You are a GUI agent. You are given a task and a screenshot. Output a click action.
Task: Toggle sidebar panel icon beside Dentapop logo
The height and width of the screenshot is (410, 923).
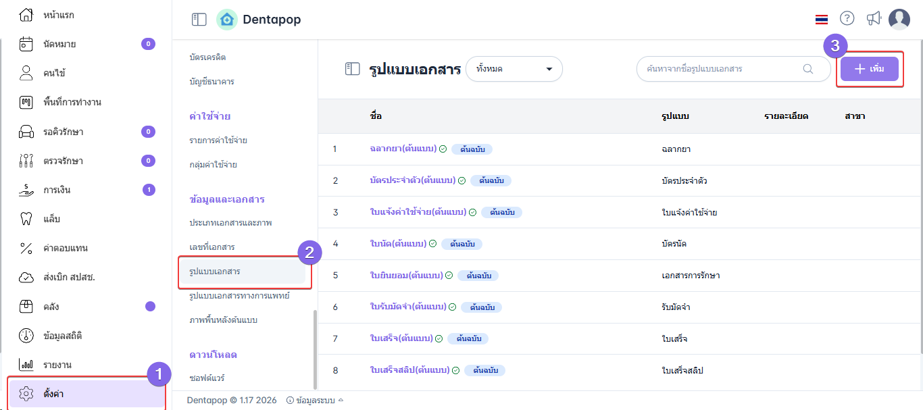pos(199,20)
